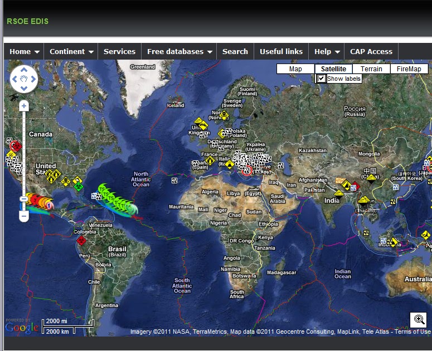The height and width of the screenshot is (351, 432).
Task: Click the hand icon in pan control
Action: click(x=24, y=79)
